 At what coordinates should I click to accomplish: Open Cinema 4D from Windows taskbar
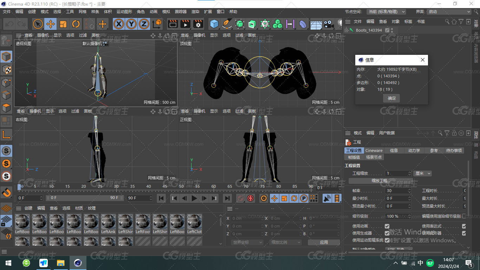tap(78, 263)
